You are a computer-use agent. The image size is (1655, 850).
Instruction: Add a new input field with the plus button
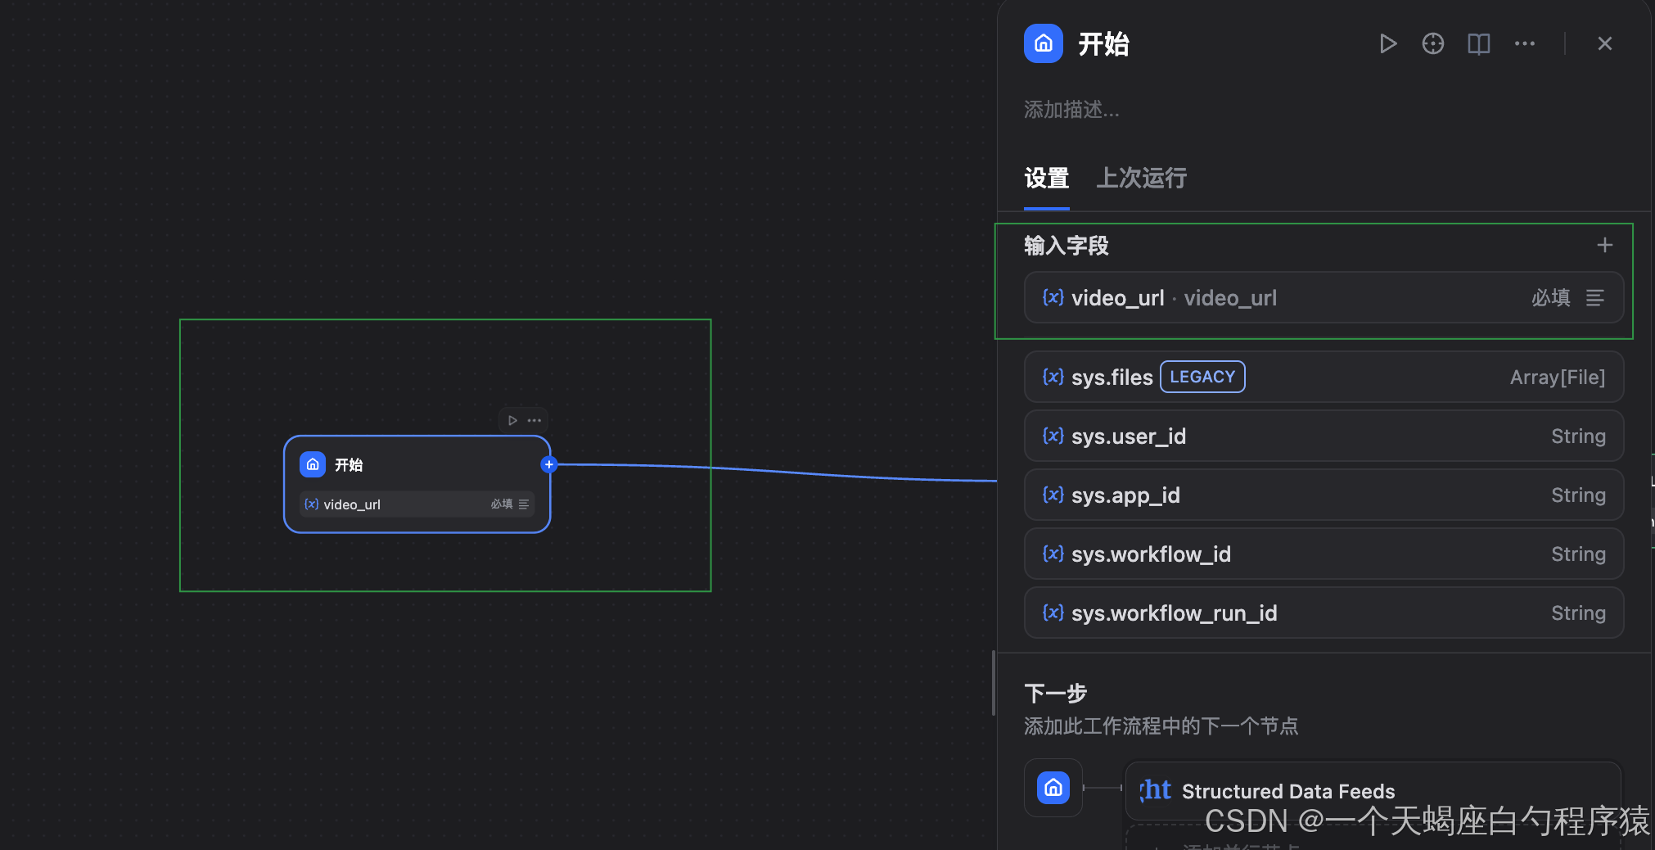[x=1603, y=244]
